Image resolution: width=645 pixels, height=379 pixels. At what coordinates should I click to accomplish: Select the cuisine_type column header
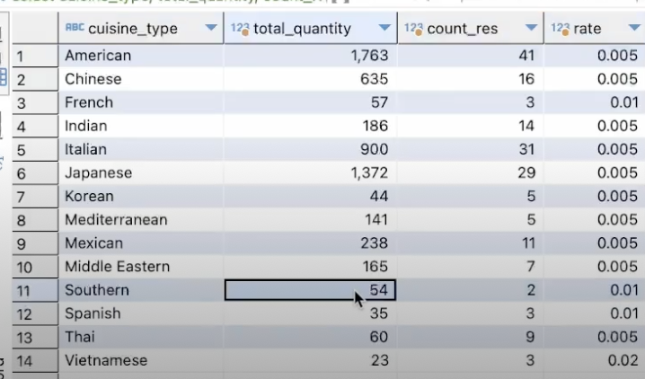click(141, 28)
